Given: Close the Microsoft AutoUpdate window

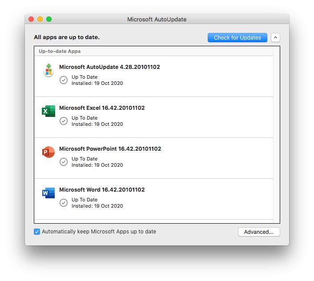Looking at the screenshot, I should pyautogui.click(x=31, y=19).
